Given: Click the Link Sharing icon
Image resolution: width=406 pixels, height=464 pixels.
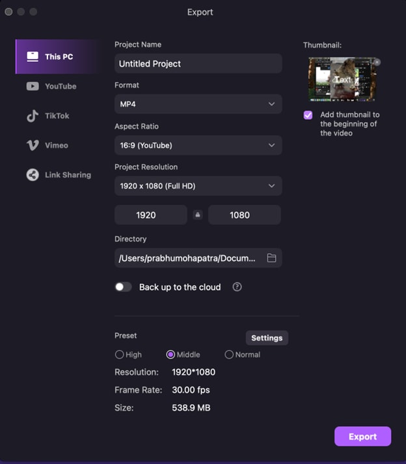Looking at the screenshot, I should pyautogui.click(x=33, y=174).
